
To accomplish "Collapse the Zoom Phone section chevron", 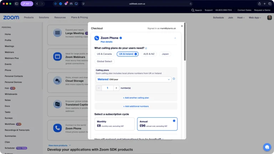I will 175,38.
